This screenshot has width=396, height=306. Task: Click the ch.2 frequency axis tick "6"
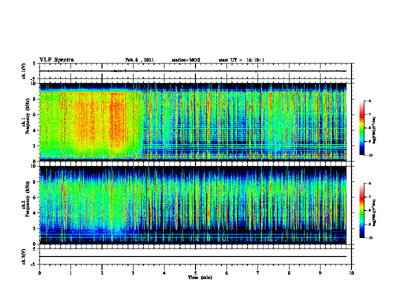click(x=35, y=197)
